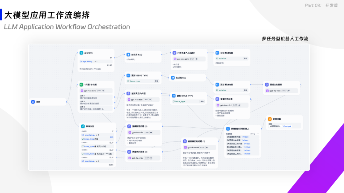Toggle the vision eye in 鉴别真正的问题 (1)

pos(207,148)
